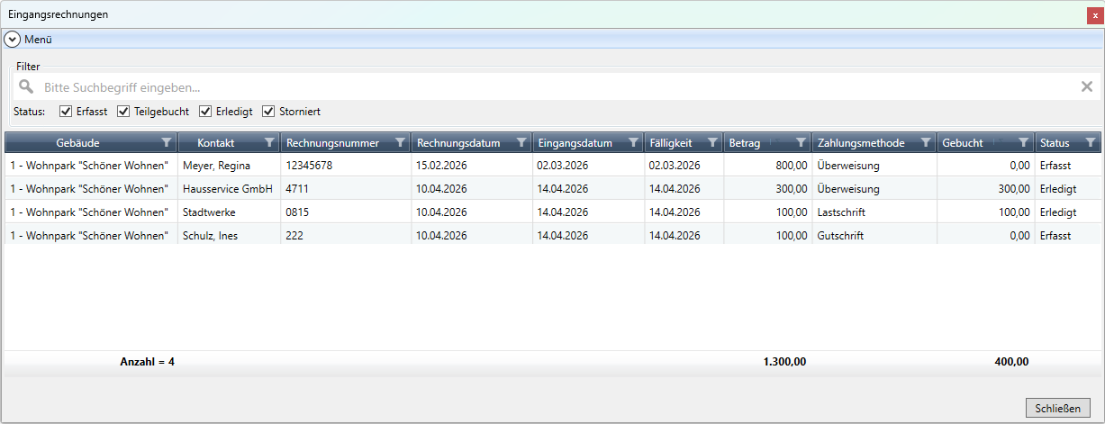The width and height of the screenshot is (1105, 424).
Task: Click invoice number 12345678
Action: [x=310, y=166]
